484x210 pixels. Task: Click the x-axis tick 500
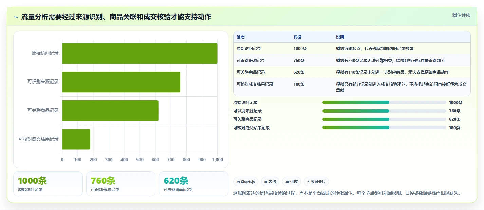pyautogui.click(x=140, y=160)
